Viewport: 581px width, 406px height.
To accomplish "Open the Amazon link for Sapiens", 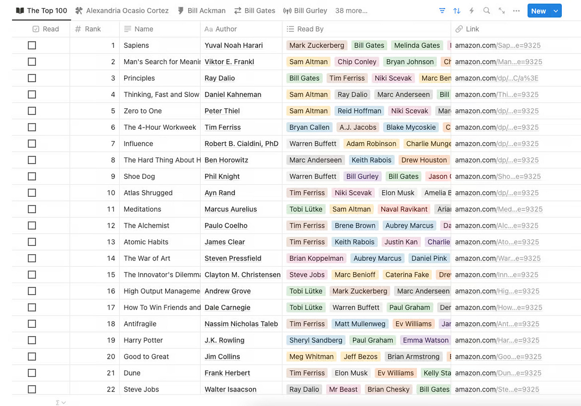I will [x=498, y=46].
